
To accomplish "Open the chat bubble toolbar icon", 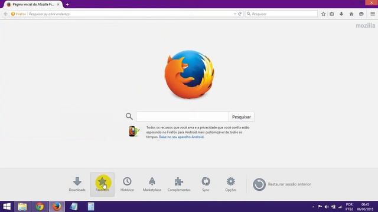I will 361,14.
